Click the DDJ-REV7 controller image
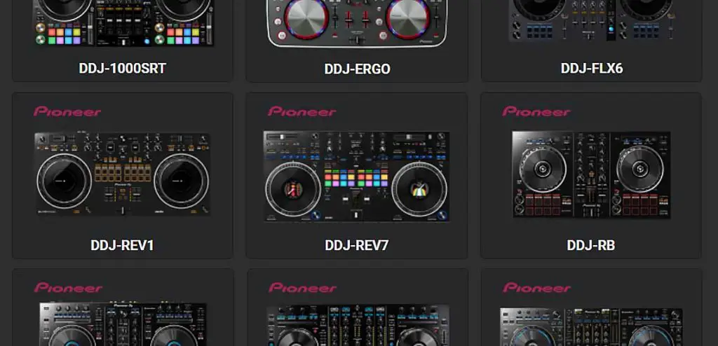The height and width of the screenshot is (346, 718). click(x=356, y=177)
